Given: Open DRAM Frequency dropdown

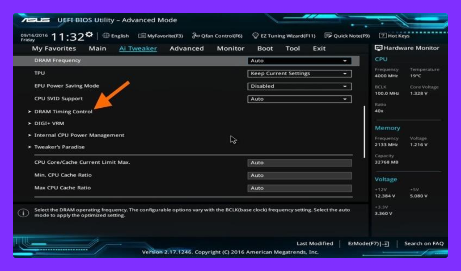Looking at the screenshot, I should pos(300,61).
